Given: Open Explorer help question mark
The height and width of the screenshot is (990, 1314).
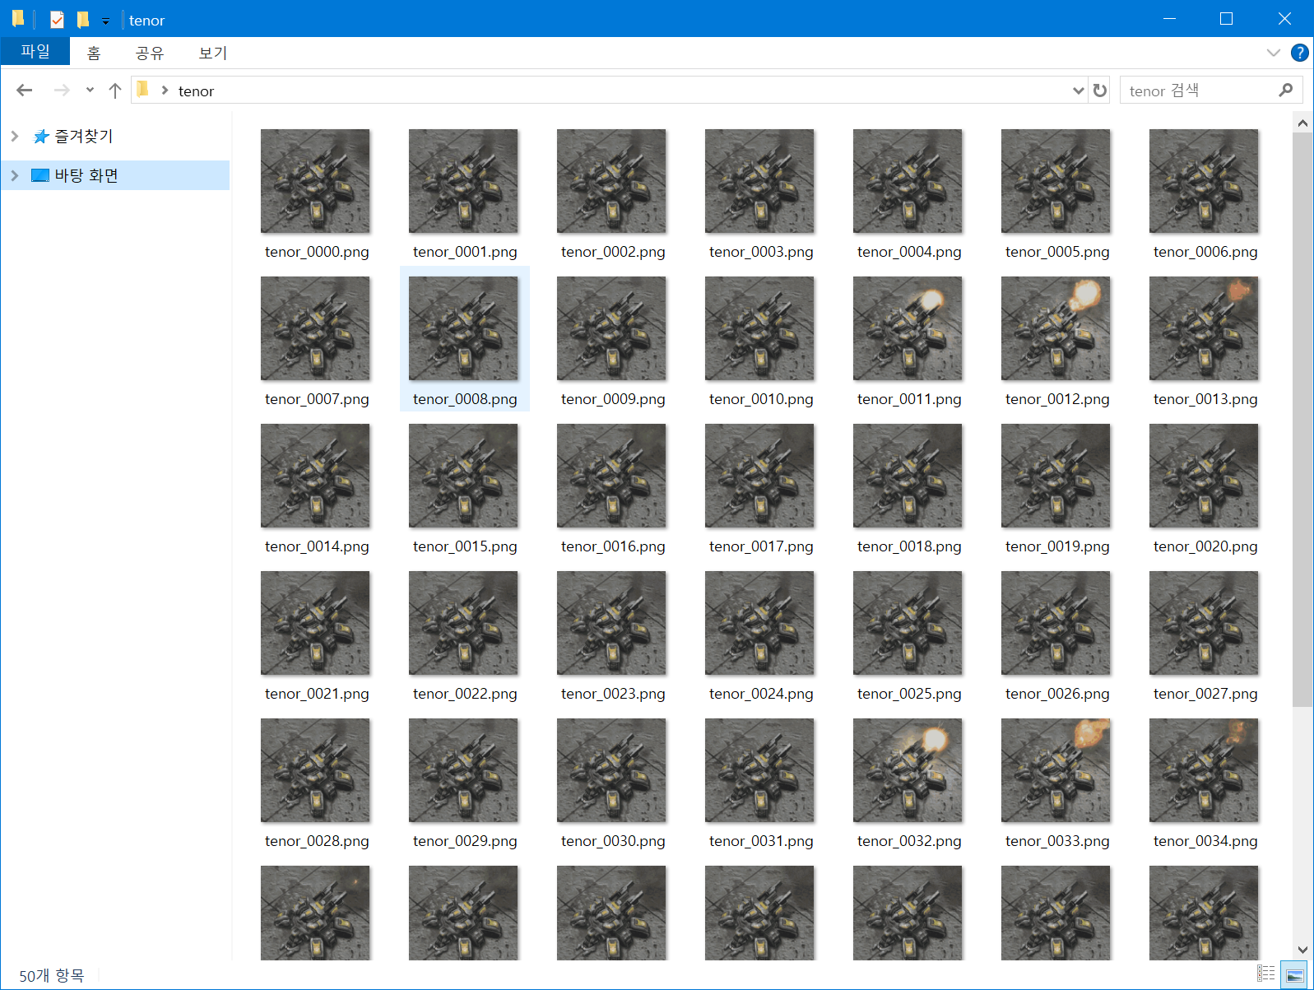Looking at the screenshot, I should click(1300, 53).
